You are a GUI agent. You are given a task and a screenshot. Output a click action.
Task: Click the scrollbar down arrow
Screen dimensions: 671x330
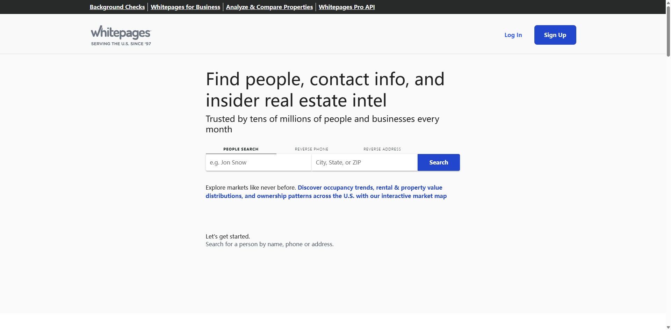[668, 327]
